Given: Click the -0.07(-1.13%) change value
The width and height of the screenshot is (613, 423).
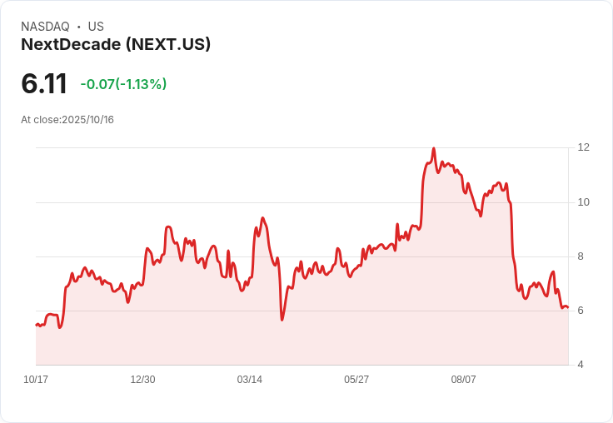Looking at the screenshot, I should tap(123, 84).
